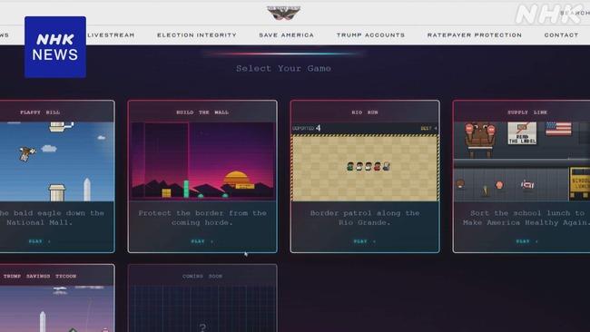Click the Select Your Game heading
This screenshot has height=332, width=590.
pyautogui.click(x=284, y=68)
